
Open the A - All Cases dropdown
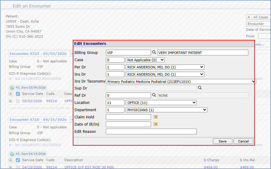point(258,17)
